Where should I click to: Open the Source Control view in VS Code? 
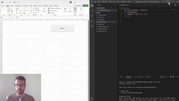pos(92,16)
